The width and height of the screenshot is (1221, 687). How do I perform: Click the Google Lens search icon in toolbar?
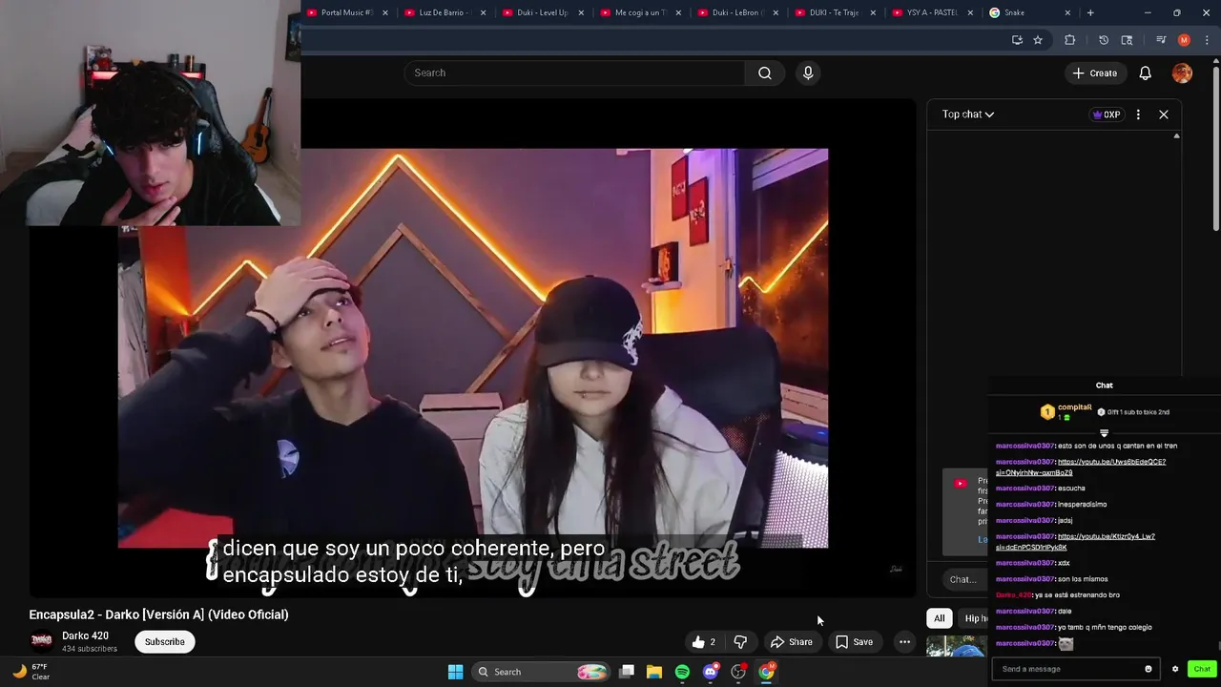point(1127,40)
